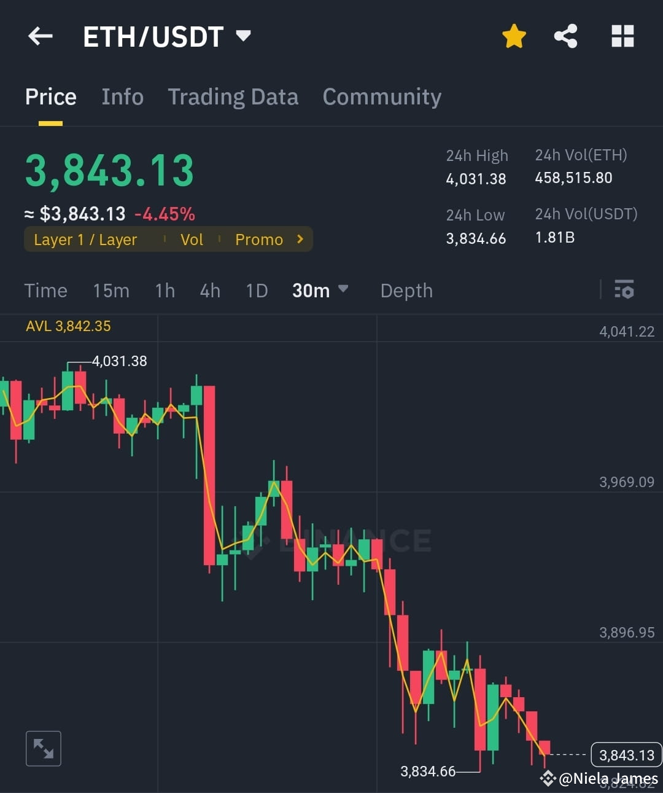Switch to the 1D timeframe
The height and width of the screenshot is (793, 663).
(257, 291)
